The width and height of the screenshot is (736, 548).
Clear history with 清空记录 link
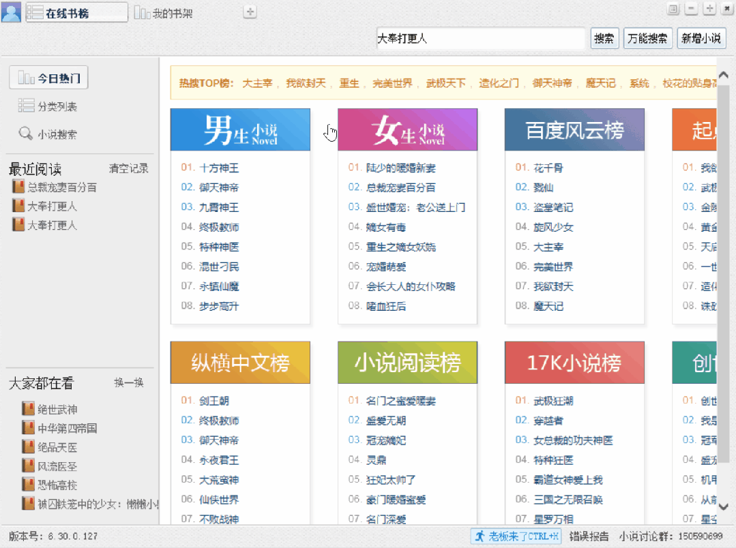click(x=129, y=168)
